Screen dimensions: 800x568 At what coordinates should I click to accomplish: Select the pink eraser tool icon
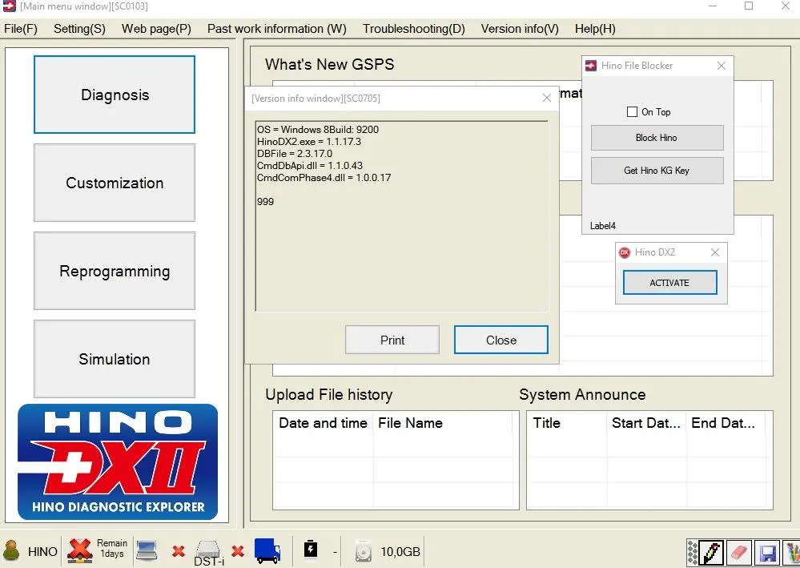[738, 553]
